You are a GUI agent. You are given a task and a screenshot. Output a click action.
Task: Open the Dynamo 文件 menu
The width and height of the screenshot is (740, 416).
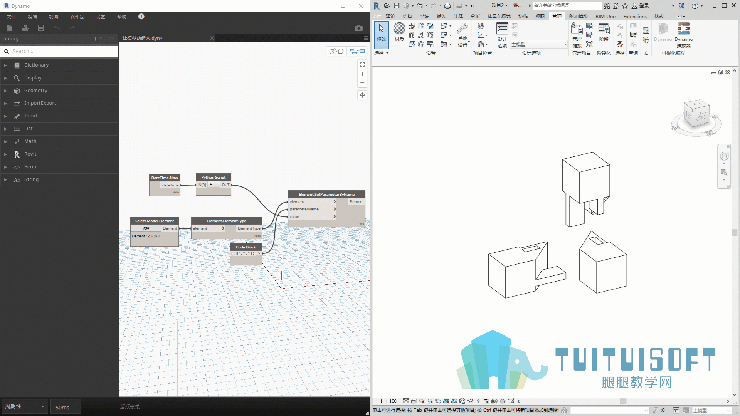[x=11, y=17]
